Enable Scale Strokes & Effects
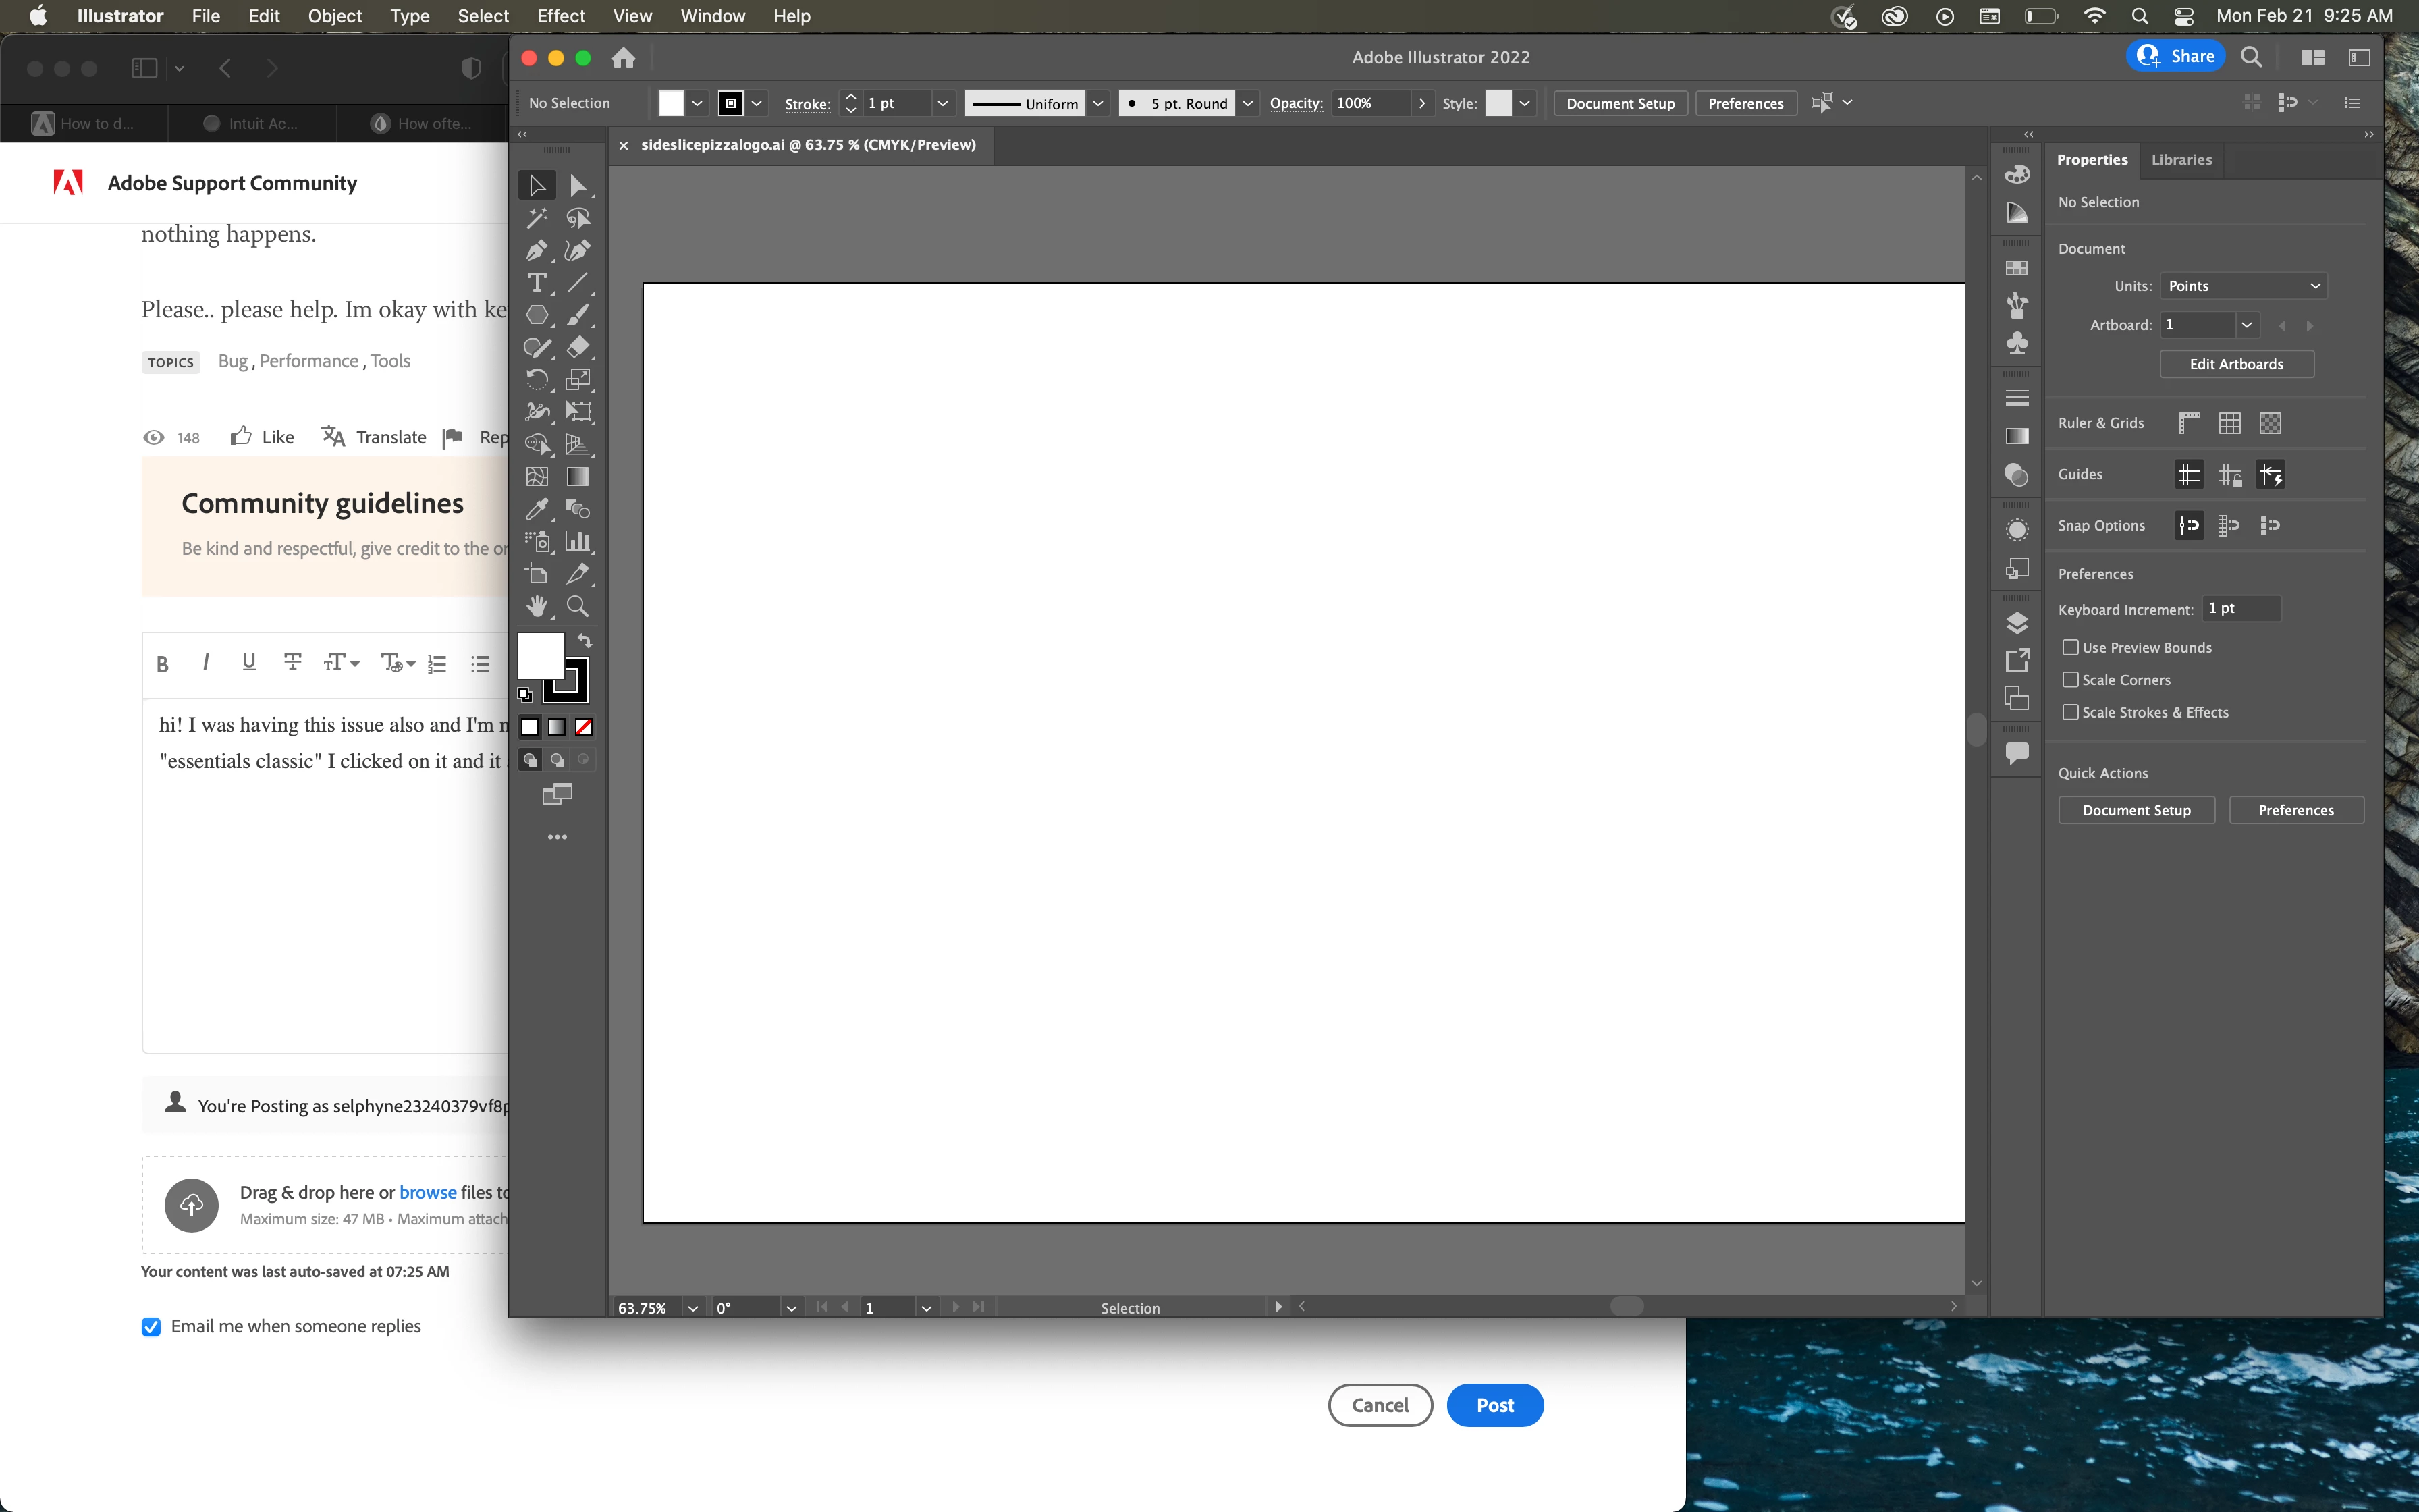 (x=2070, y=712)
